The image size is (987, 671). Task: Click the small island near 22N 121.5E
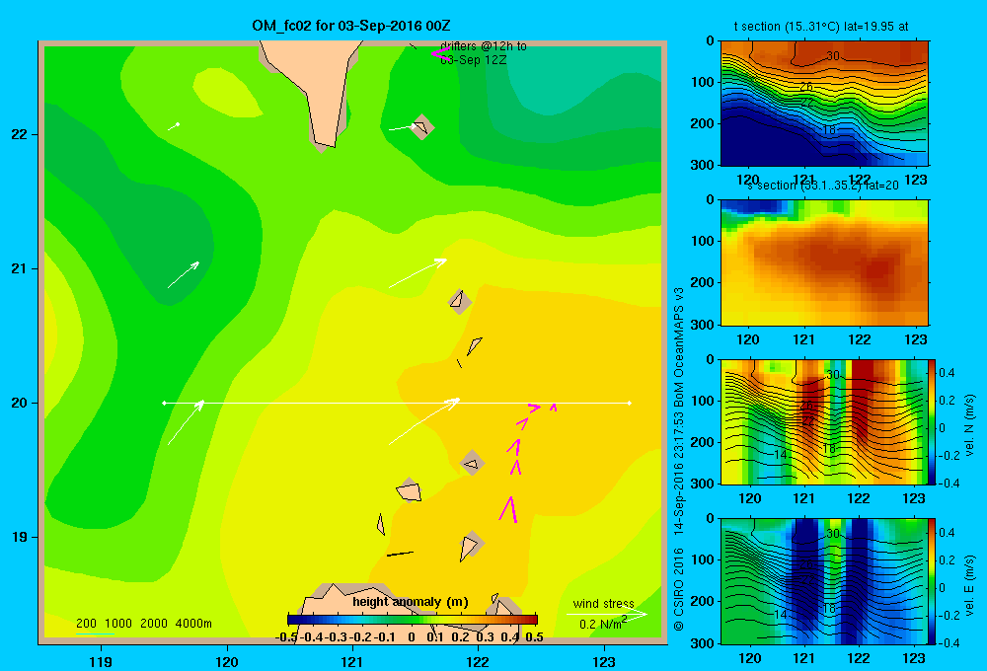click(x=421, y=127)
